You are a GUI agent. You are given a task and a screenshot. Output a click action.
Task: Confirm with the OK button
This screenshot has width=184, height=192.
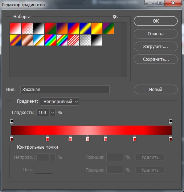tap(156, 21)
